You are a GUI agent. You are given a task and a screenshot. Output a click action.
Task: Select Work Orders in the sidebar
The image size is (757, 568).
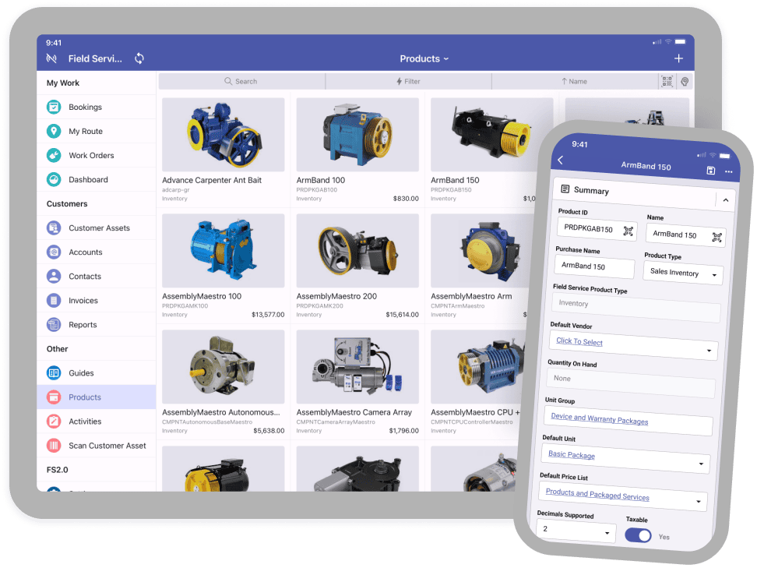pyautogui.click(x=96, y=155)
